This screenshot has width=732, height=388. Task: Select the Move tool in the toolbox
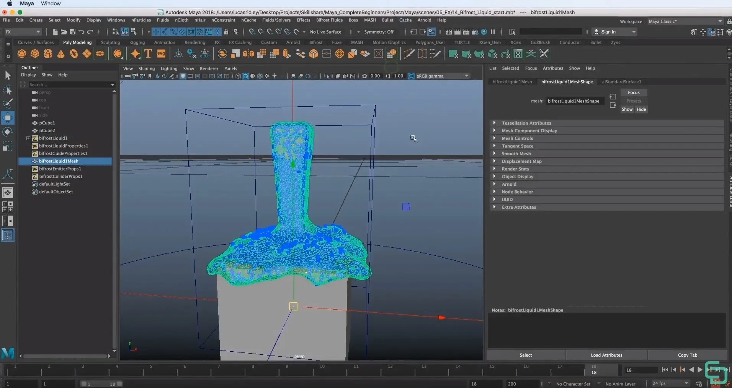[8, 118]
